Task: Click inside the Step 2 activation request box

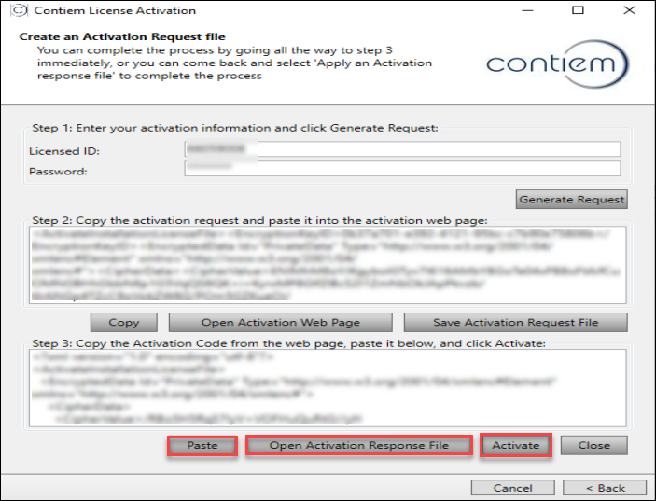Action: coord(327,265)
